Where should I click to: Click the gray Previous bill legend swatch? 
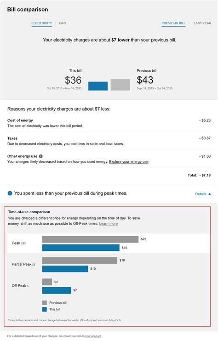45,303
